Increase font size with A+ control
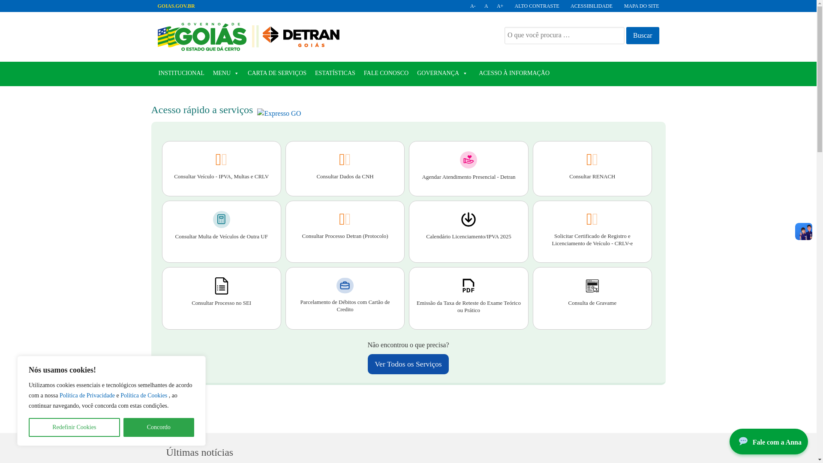 pos(500,6)
